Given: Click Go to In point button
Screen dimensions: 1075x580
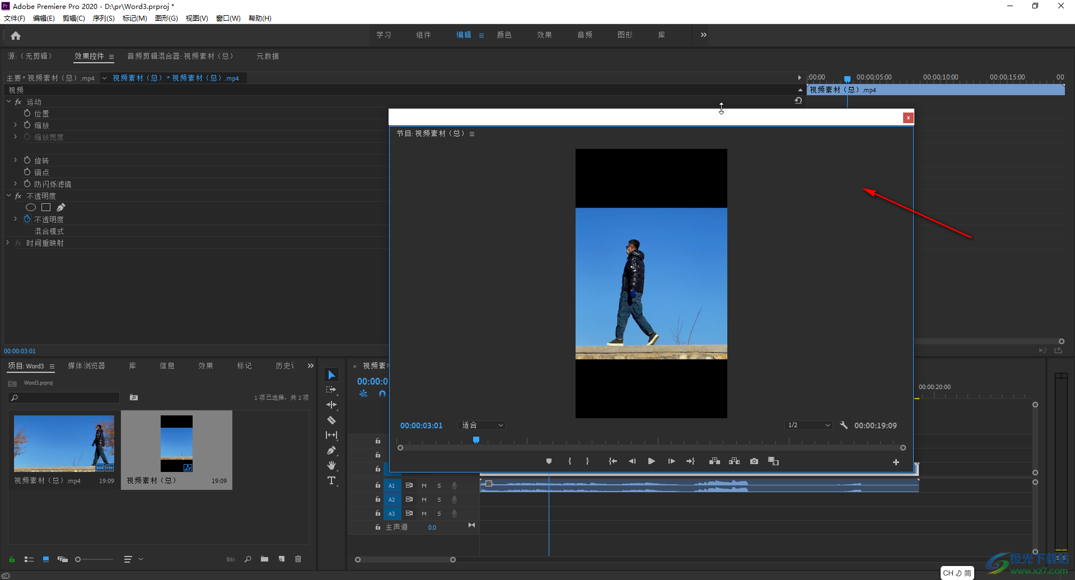Looking at the screenshot, I should [613, 461].
